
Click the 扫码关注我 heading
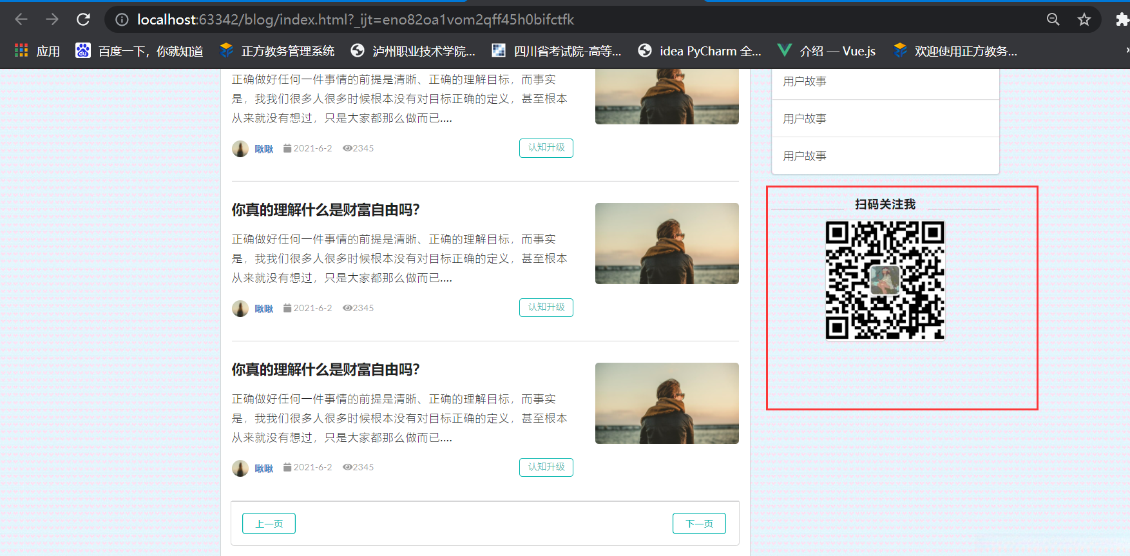pos(885,204)
